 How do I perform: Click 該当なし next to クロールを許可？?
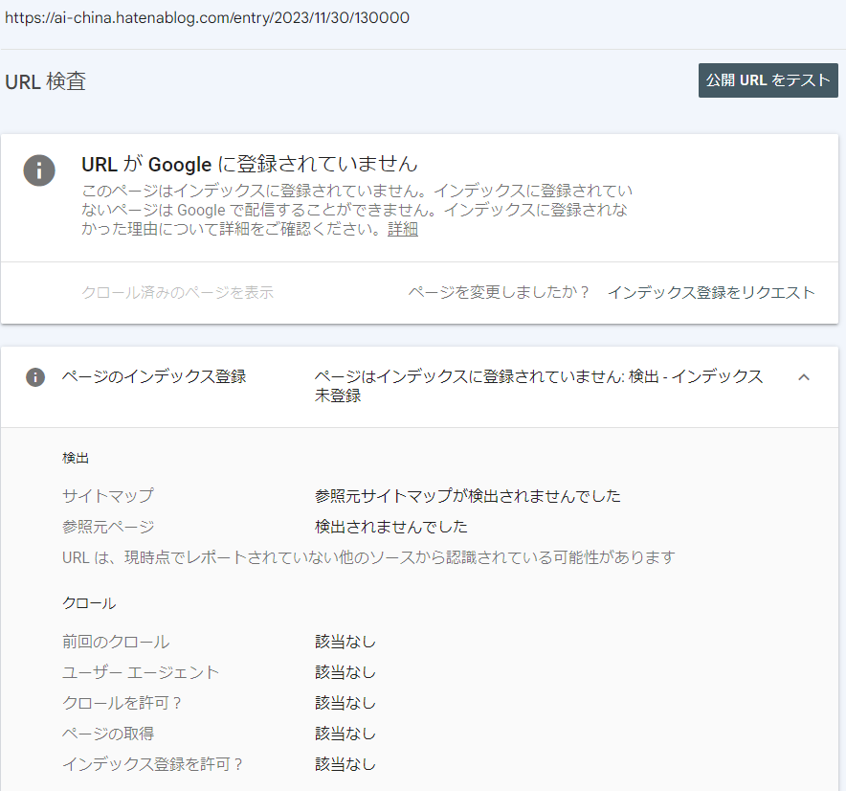(345, 703)
